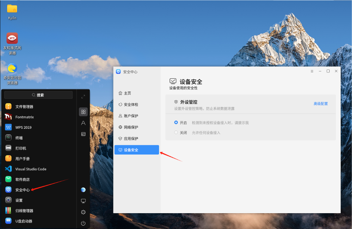Screen dimensions: 352x229
Task: Open 账户保护 in 安全中心 sidebar
Action: click(137, 116)
